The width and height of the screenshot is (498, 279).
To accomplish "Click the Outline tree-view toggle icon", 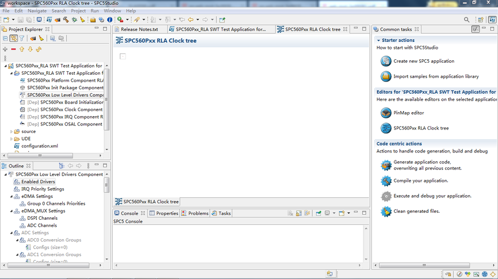I will point(62,166).
